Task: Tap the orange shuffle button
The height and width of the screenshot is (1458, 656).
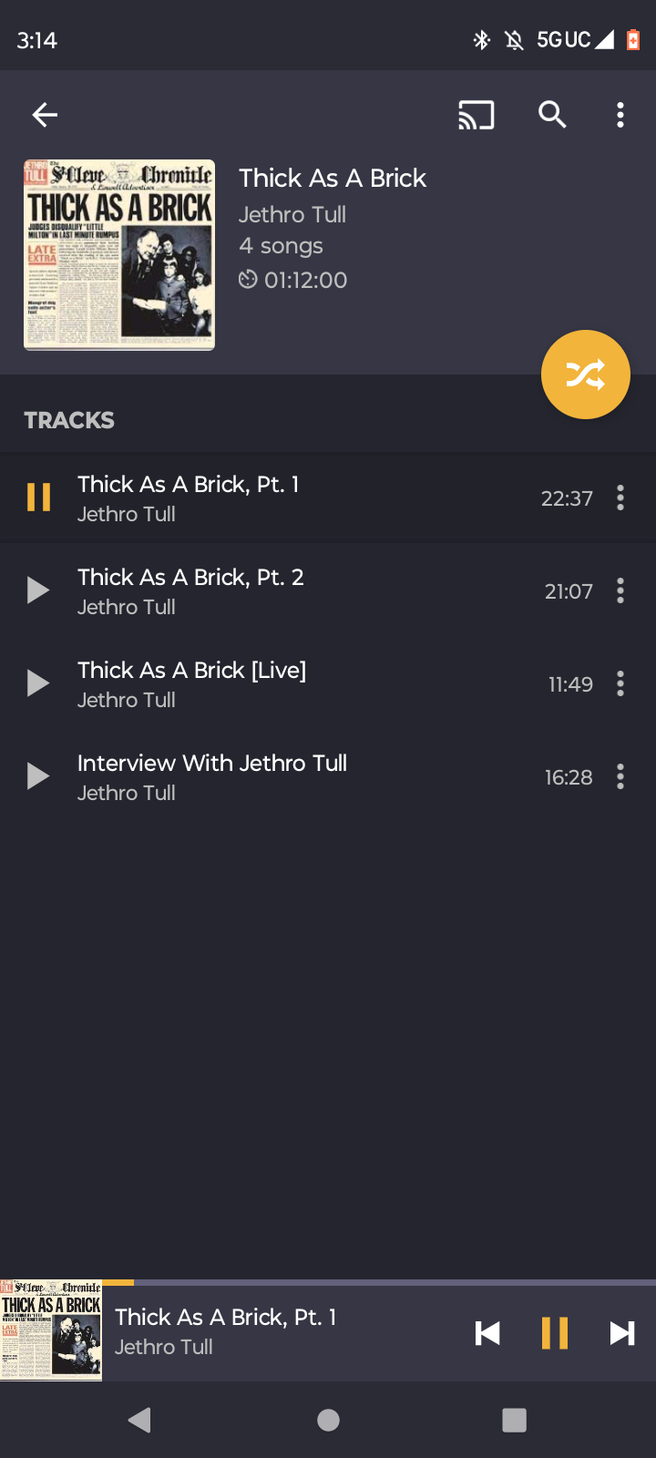Action: click(585, 375)
